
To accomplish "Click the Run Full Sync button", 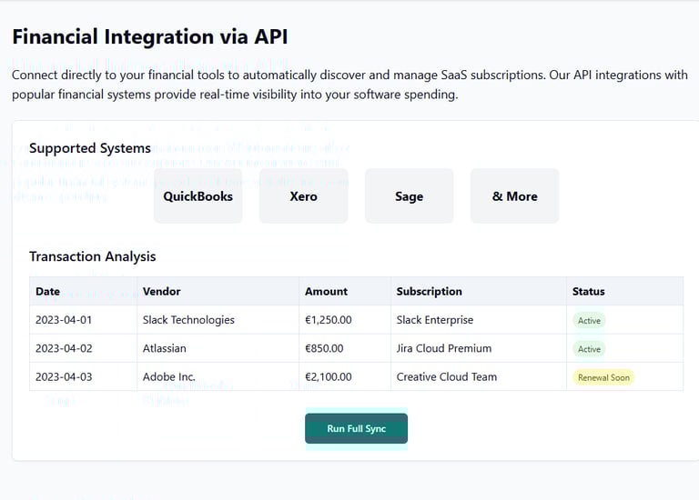I will pos(356,428).
